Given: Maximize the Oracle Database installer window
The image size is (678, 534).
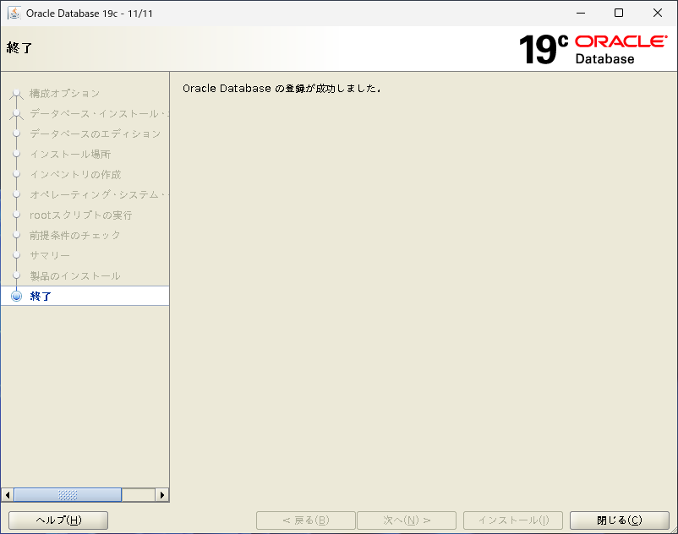Looking at the screenshot, I should click(x=619, y=13).
